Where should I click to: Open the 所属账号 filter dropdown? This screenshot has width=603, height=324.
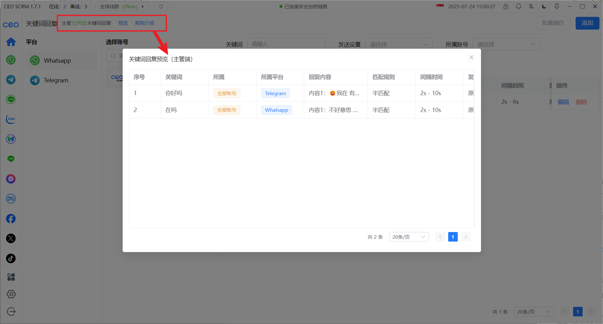[506, 44]
